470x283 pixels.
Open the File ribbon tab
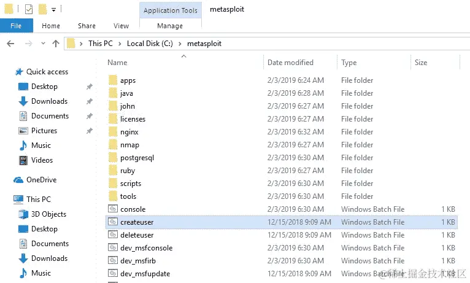click(x=16, y=26)
